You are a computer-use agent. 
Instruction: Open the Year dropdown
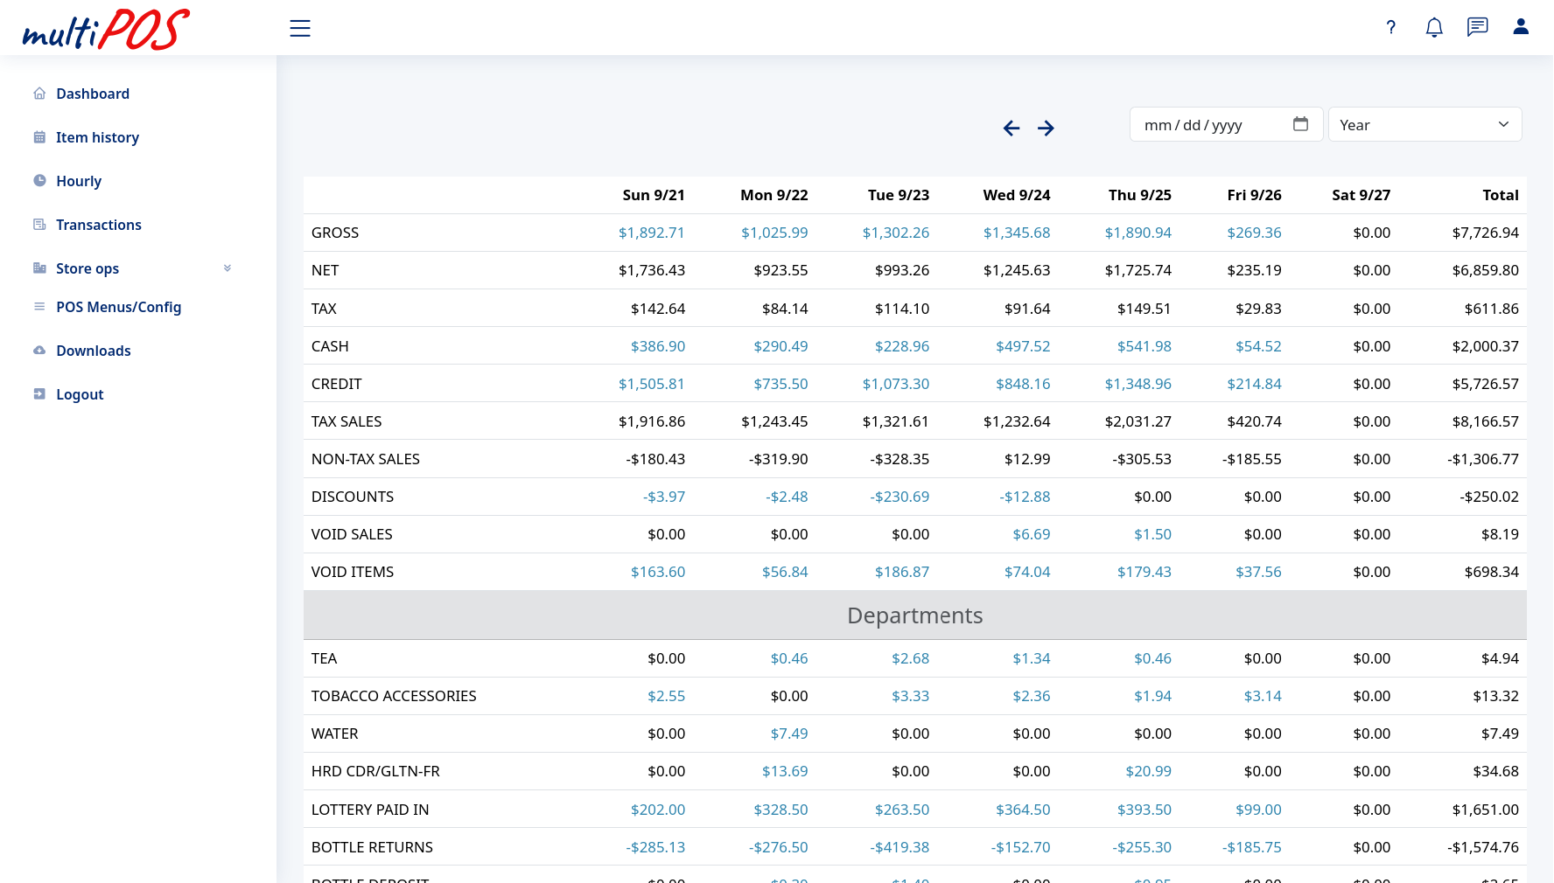[x=1424, y=124]
